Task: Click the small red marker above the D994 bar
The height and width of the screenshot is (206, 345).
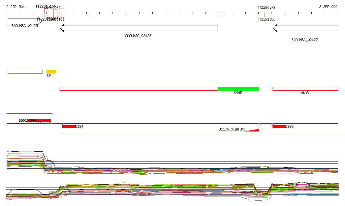Action: [x=63, y=124]
